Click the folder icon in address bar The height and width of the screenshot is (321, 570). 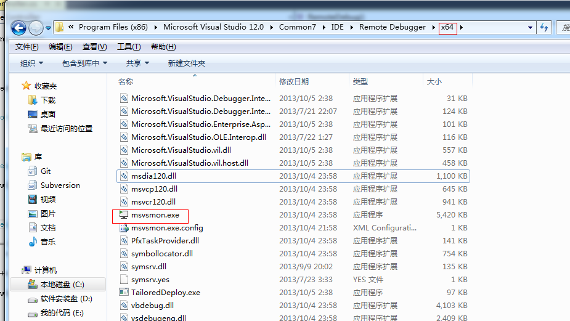click(x=59, y=27)
